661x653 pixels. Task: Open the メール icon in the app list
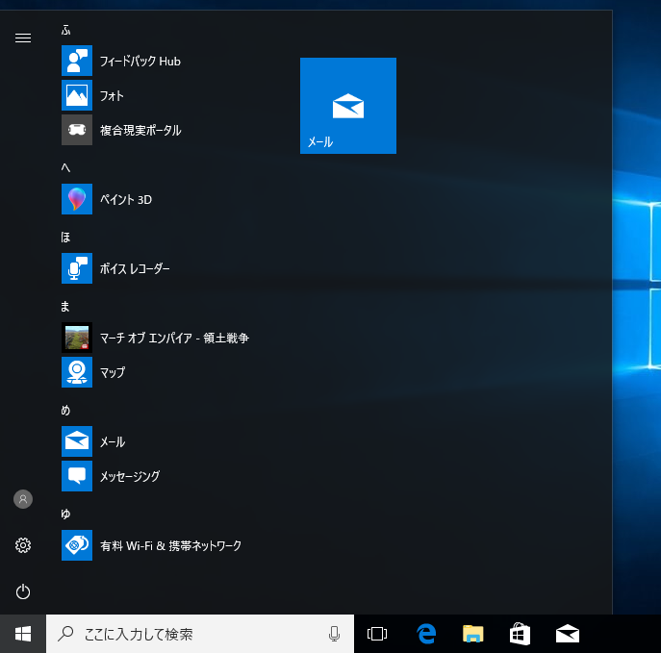[77, 441]
